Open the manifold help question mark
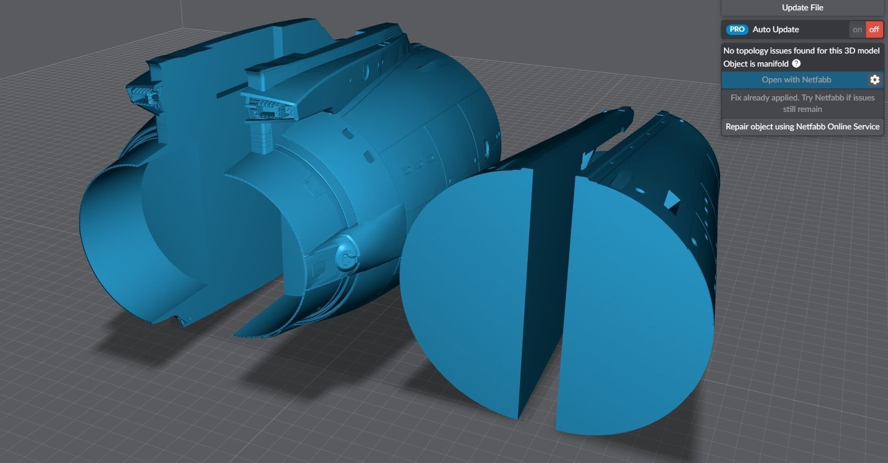The height and width of the screenshot is (463, 888). coord(796,64)
